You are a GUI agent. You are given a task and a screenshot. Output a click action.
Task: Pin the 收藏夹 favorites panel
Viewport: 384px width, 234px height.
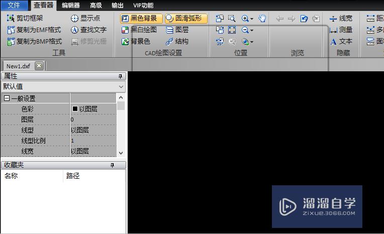click(112, 165)
